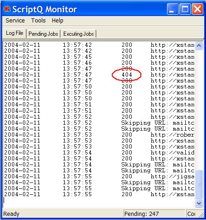Open the Tools menu
This screenshot has height=220, width=206.
tap(39, 21)
